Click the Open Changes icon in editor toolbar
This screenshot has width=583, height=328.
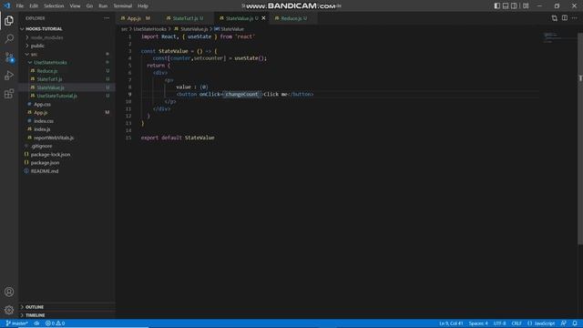click(555, 18)
